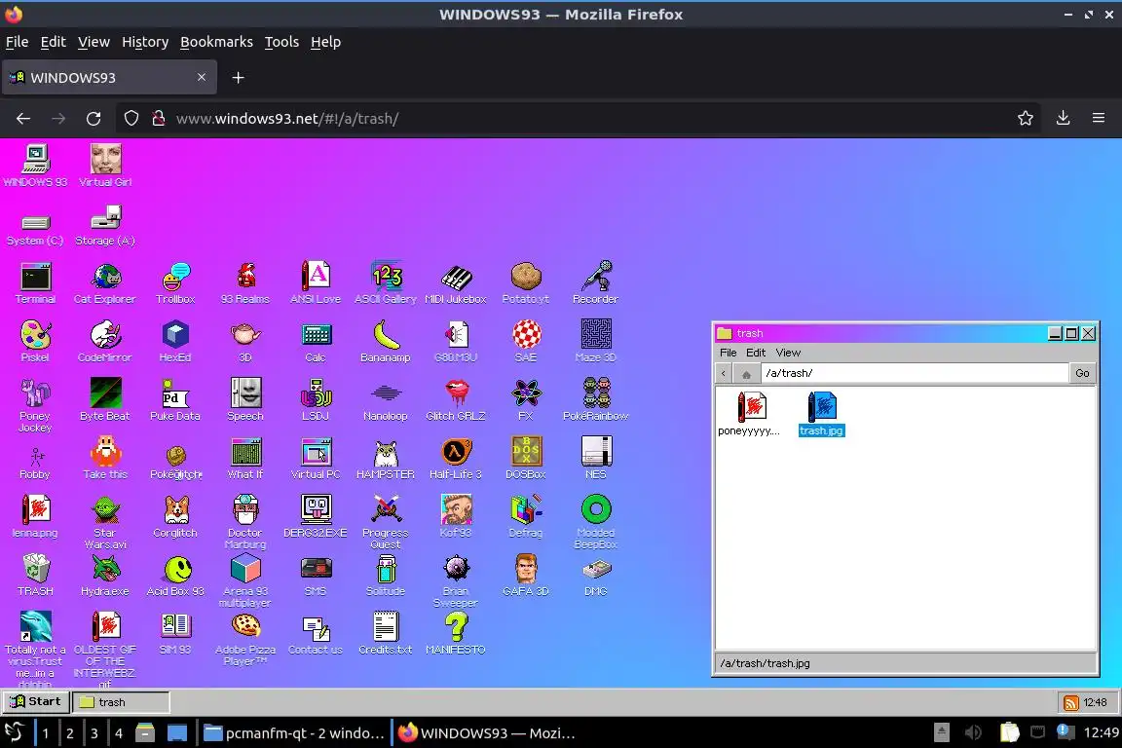Launch Glitch GRLZ lips icon
This screenshot has height=748, width=1122.
coord(456,400)
